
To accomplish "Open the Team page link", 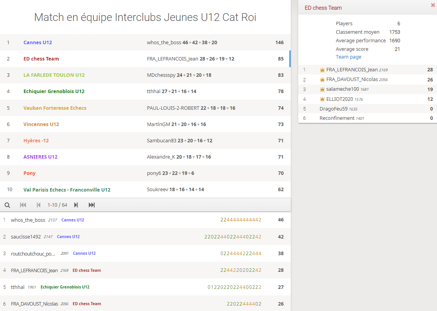I will click(x=348, y=57).
